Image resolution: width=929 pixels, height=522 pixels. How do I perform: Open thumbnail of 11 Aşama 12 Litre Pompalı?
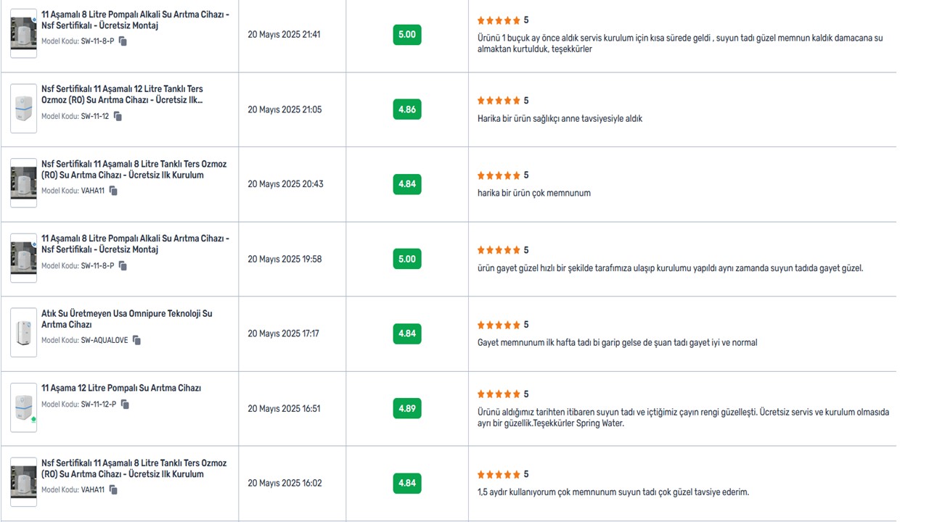(x=24, y=407)
